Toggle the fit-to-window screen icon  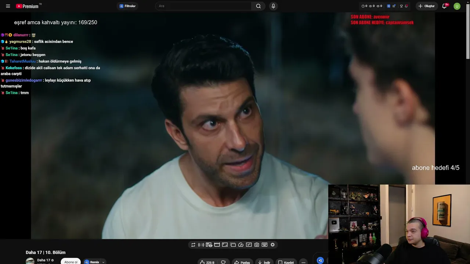coord(225,245)
